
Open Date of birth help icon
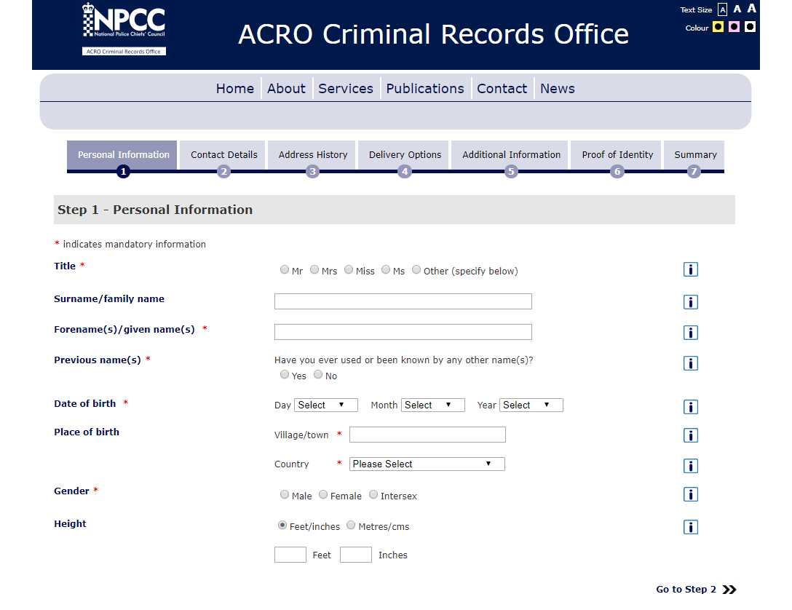pos(690,406)
